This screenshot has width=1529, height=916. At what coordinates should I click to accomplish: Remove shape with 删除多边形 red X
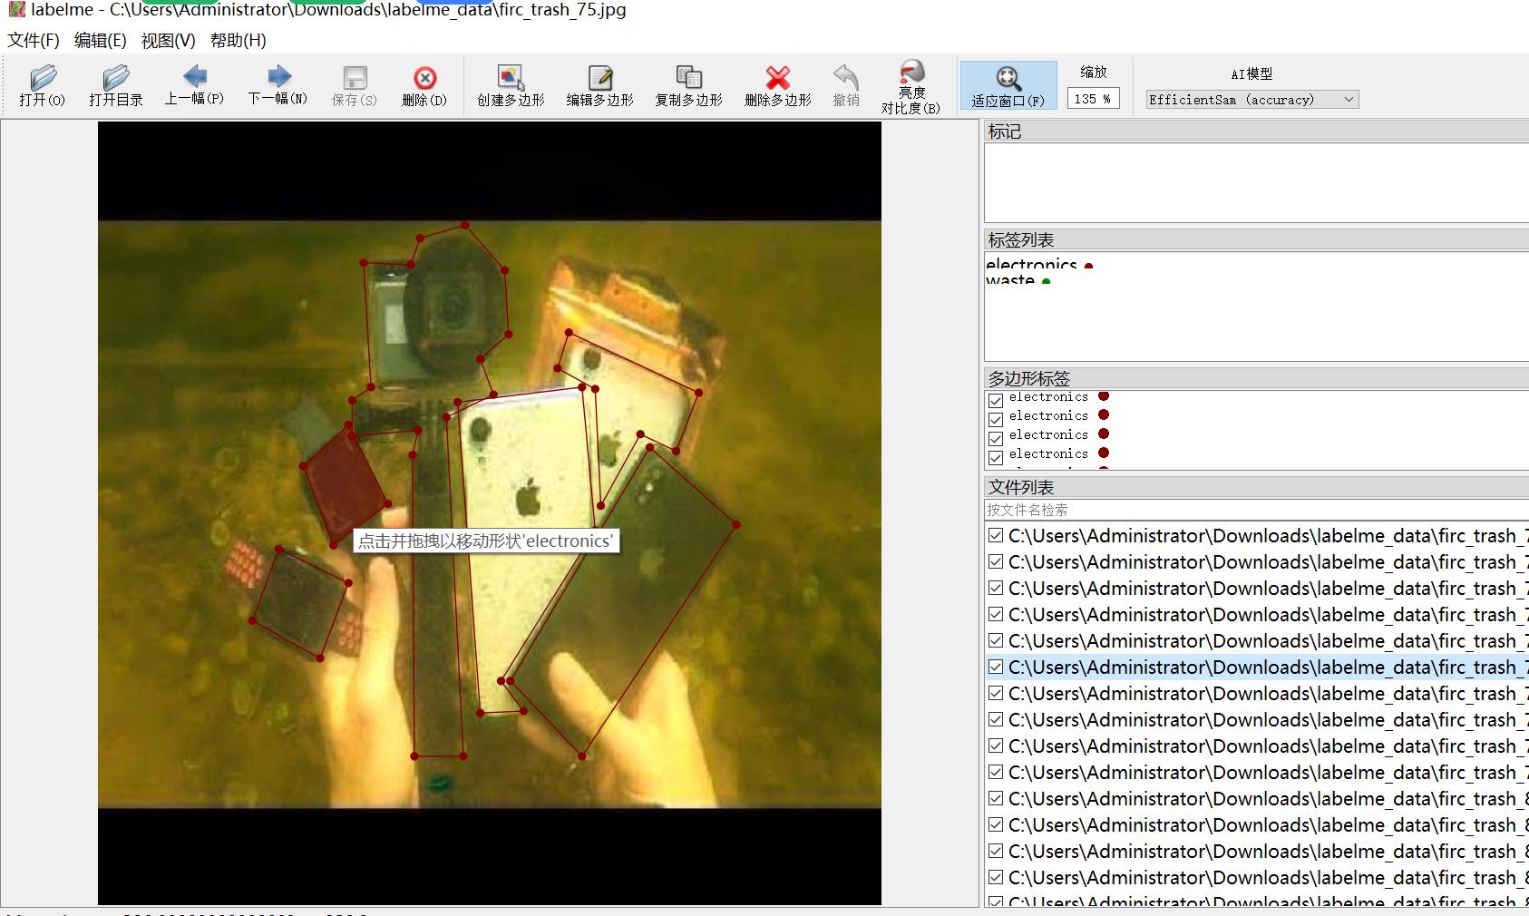(777, 85)
